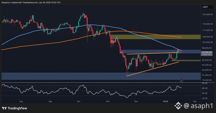Click the USDT currency label
The height and width of the screenshot is (113, 216).
[205, 7]
